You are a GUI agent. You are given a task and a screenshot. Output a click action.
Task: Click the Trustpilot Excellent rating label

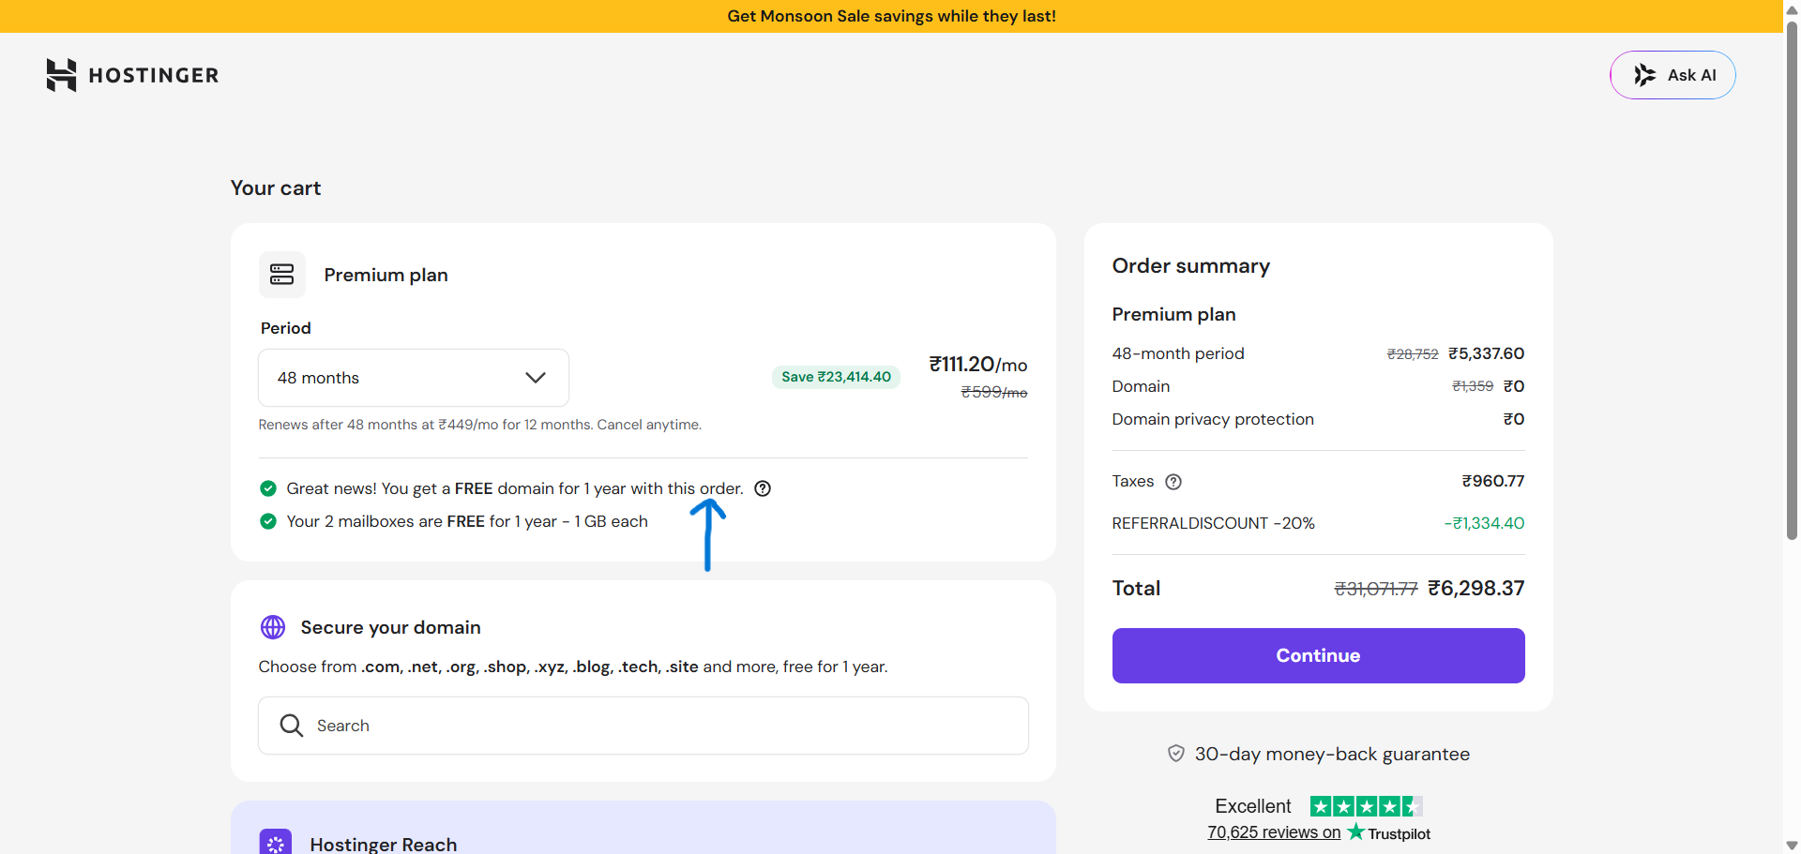(x=1253, y=806)
